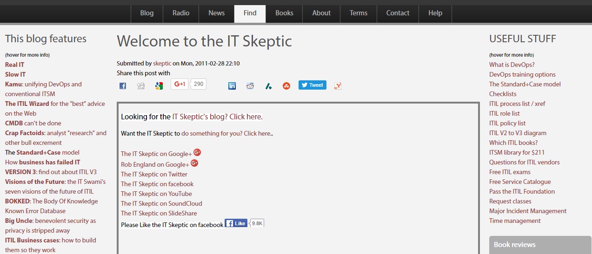The height and width of the screenshot is (254, 592).
Task: Open the Books tab
Action: click(284, 13)
